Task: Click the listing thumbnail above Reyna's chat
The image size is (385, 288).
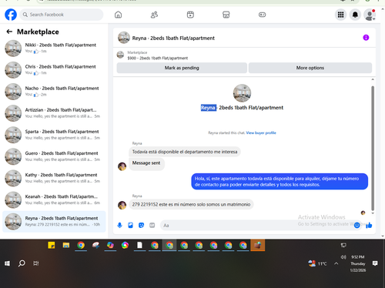Action: pyautogui.click(x=242, y=93)
